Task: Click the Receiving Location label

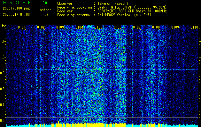Action: click(x=74, y=7)
